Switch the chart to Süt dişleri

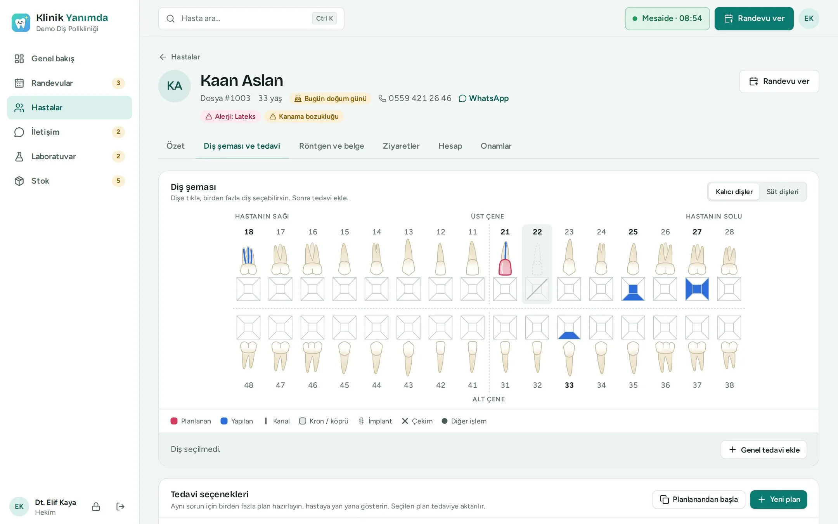tap(783, 192)
